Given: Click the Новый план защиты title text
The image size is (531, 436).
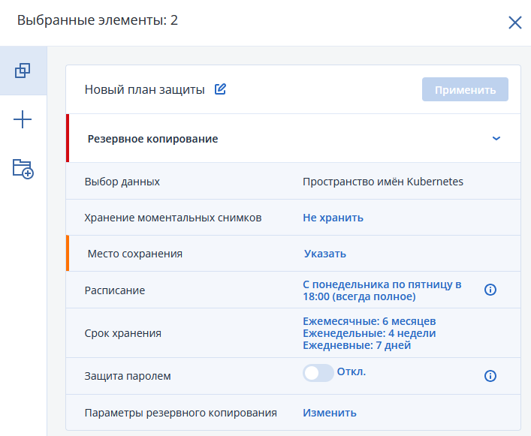Looking at the screenshot, I should [144, 90].
